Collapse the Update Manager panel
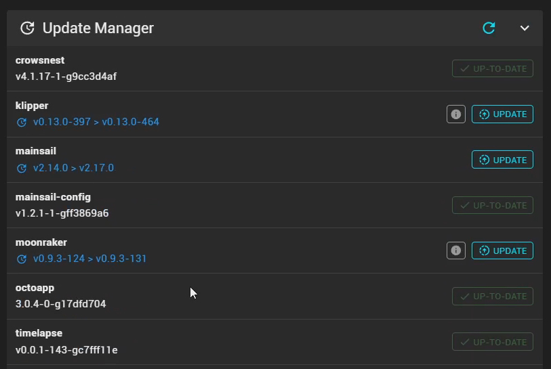Viewport: 551px width, 369px height. coord(524,28)
